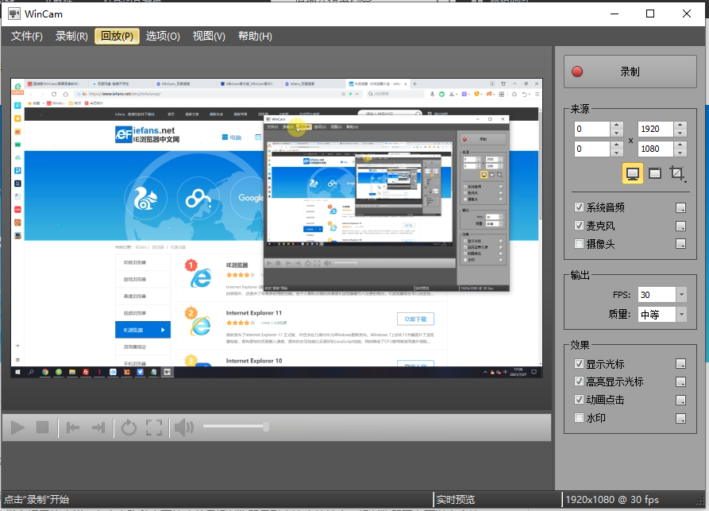
Task: Close the WinCam window
Action: click(x=687, y=14)
